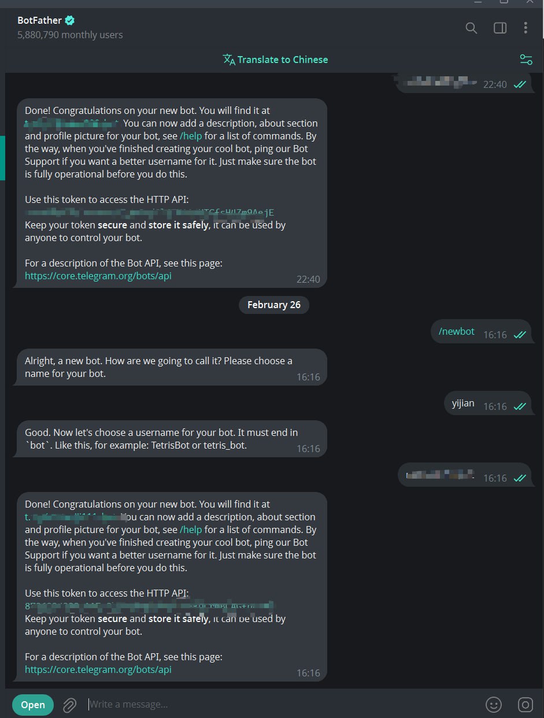Click the camera icon near the message box
Viewport: 544px width, 718px height.
pyautogui.click(x=525, y=704)
